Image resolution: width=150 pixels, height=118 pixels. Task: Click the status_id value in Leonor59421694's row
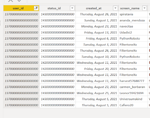tap(58, 93)
